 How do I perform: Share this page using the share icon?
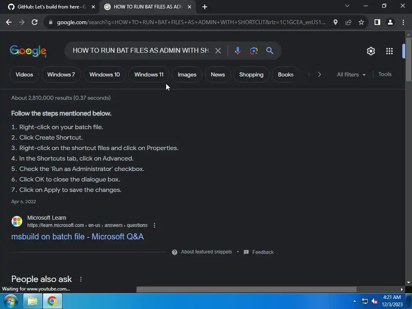[348, 23]
